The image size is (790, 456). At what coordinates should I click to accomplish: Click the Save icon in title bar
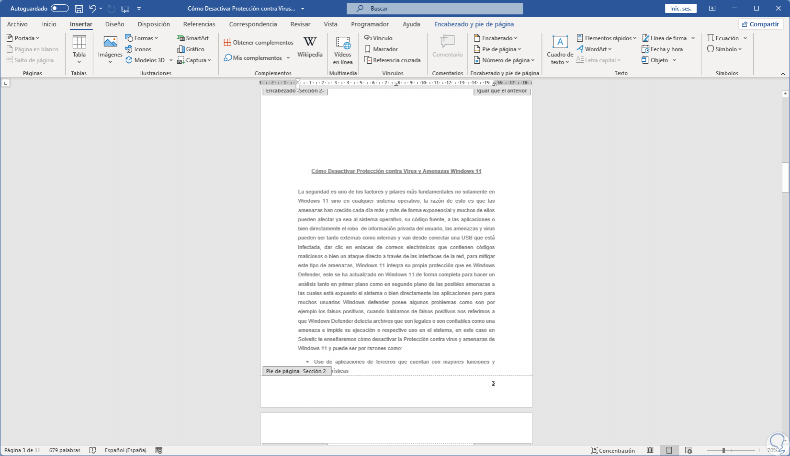[79, 9]
